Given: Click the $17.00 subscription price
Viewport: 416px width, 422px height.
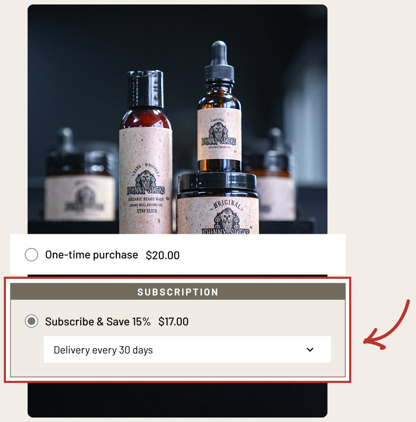Looking at the screenshot, I should pos(173,321).
